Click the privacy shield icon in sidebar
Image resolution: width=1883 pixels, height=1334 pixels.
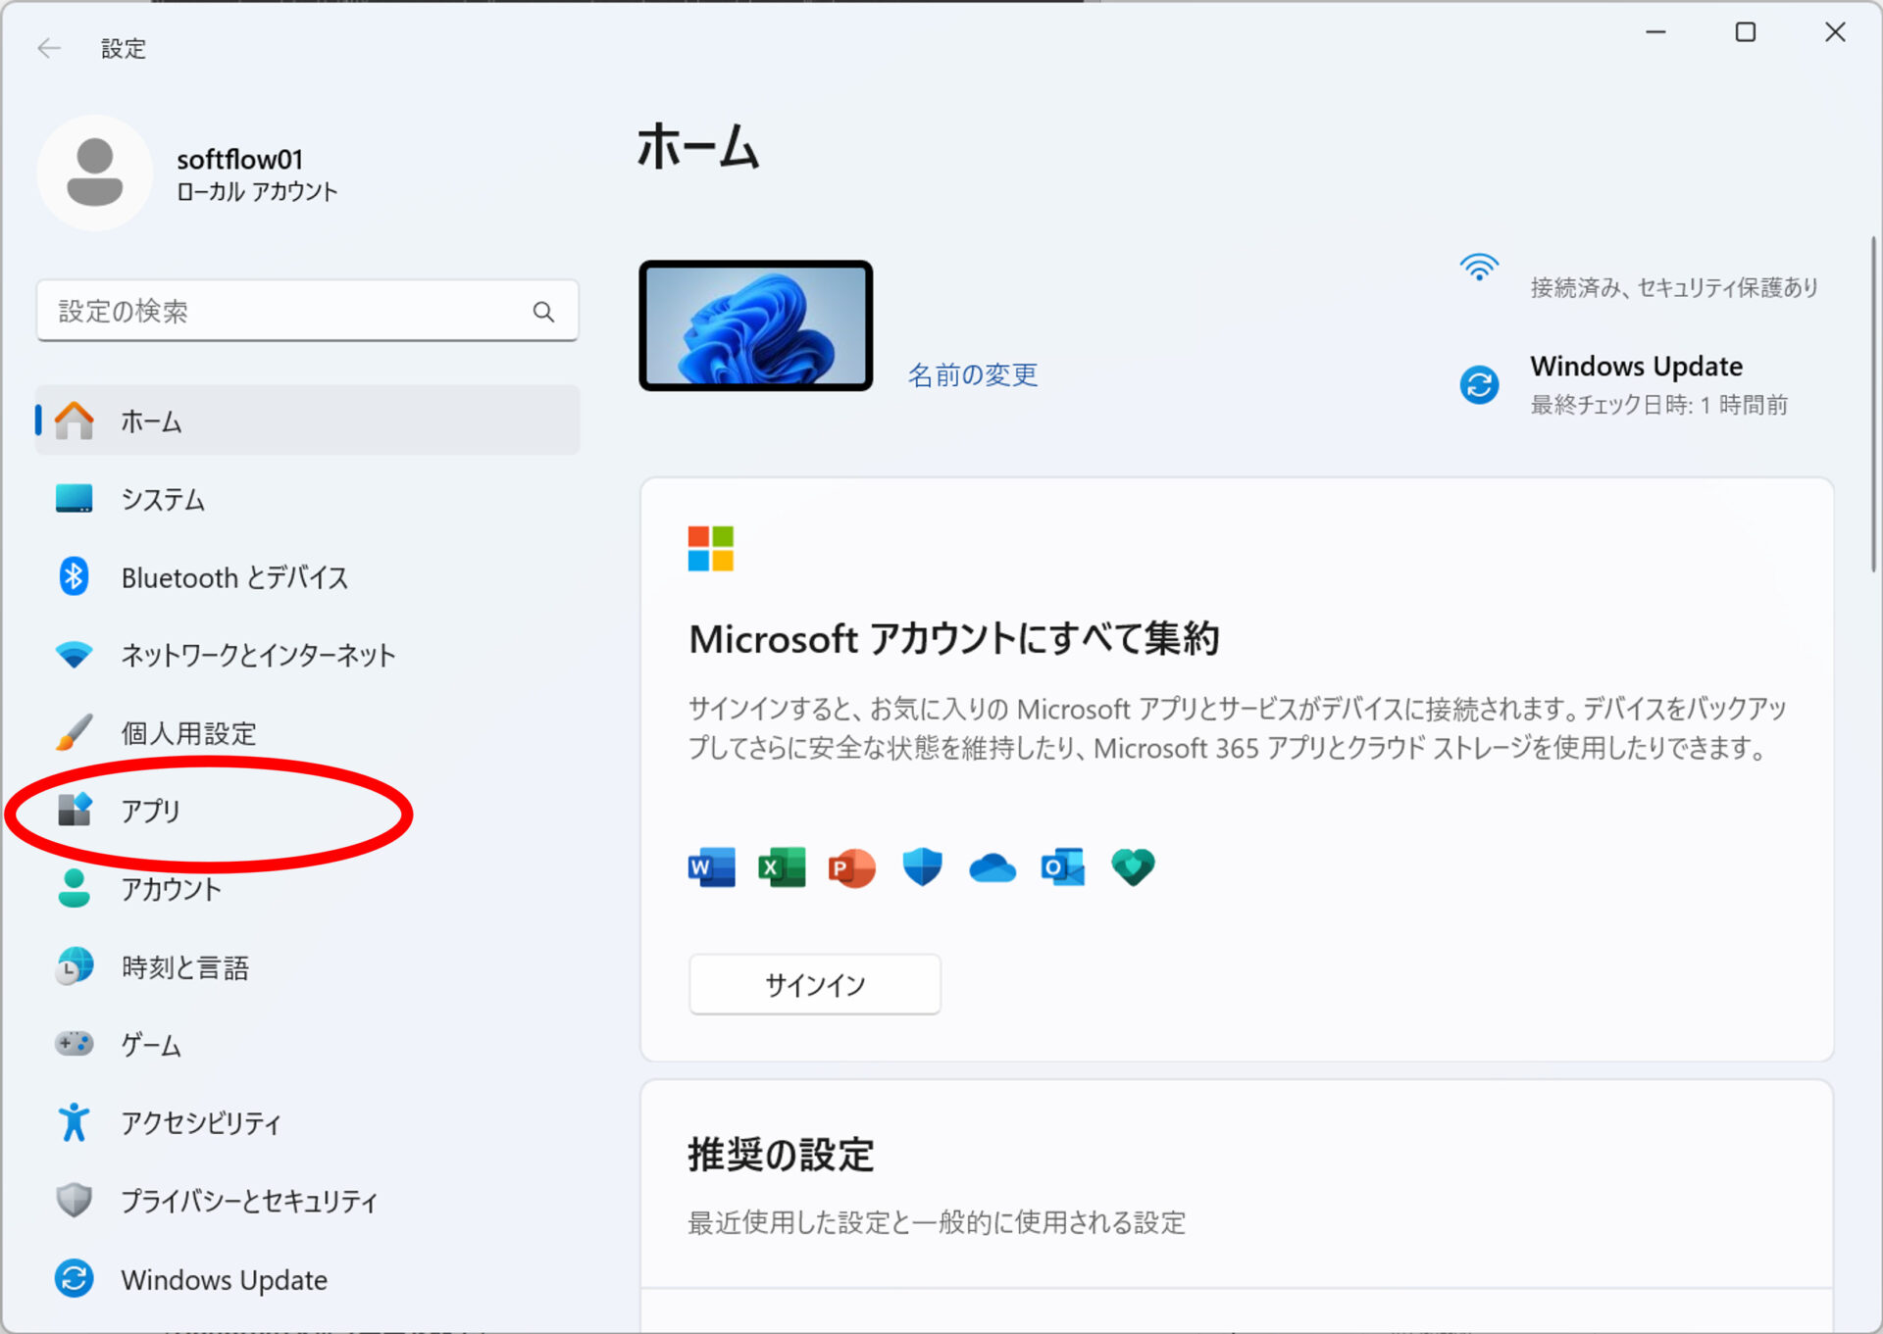(74, 1200)
